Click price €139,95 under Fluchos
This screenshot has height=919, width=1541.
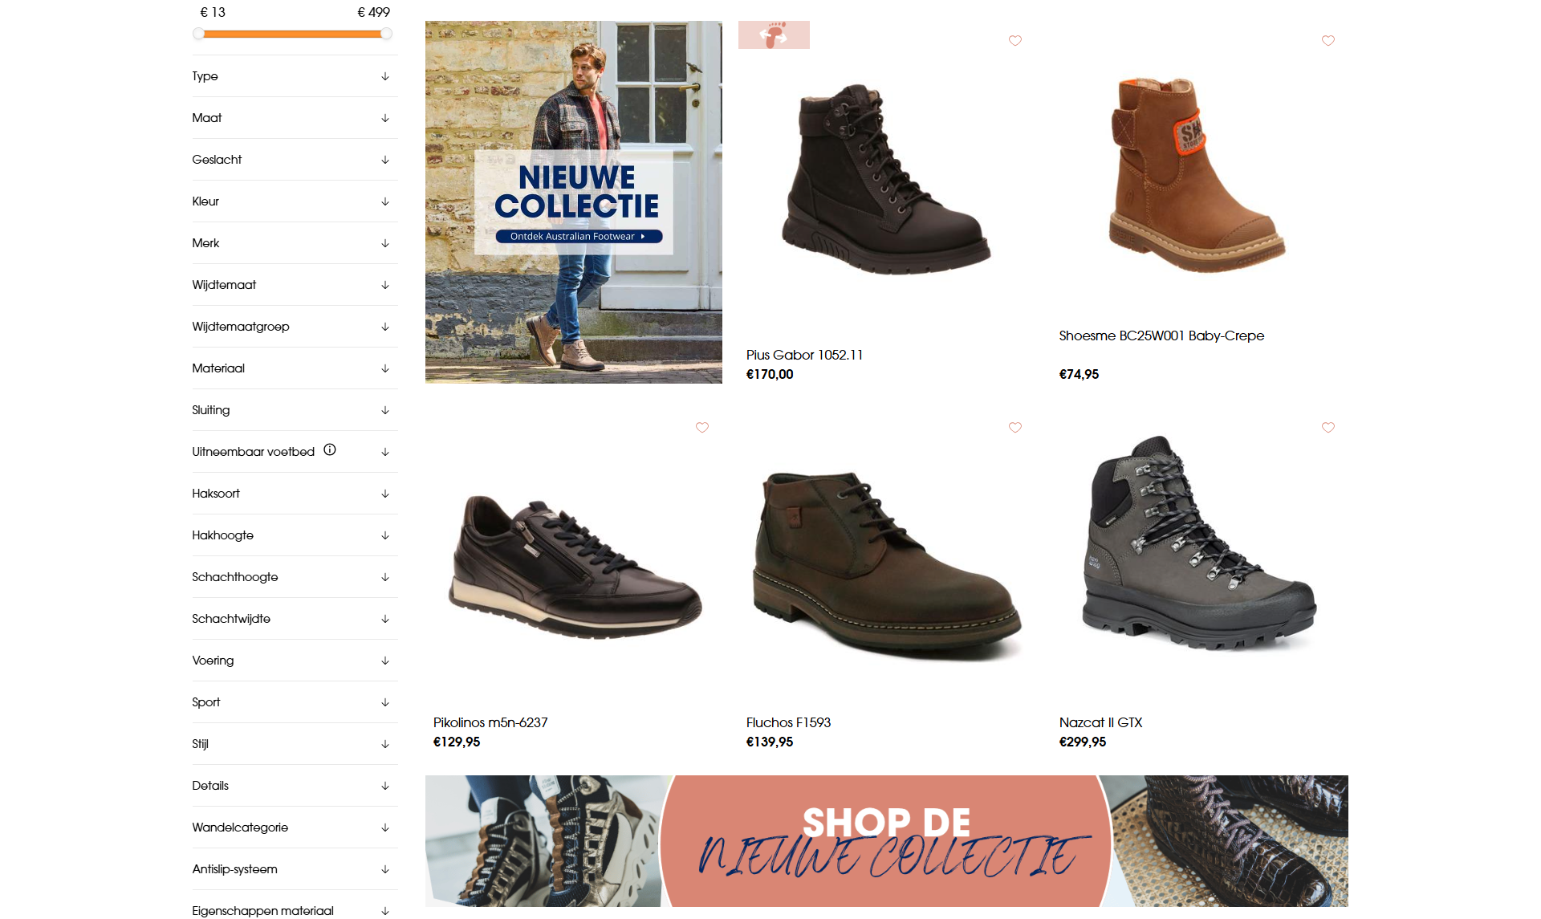[x=770, y=742]
